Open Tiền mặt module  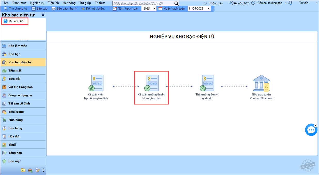(x=23, y=71)
